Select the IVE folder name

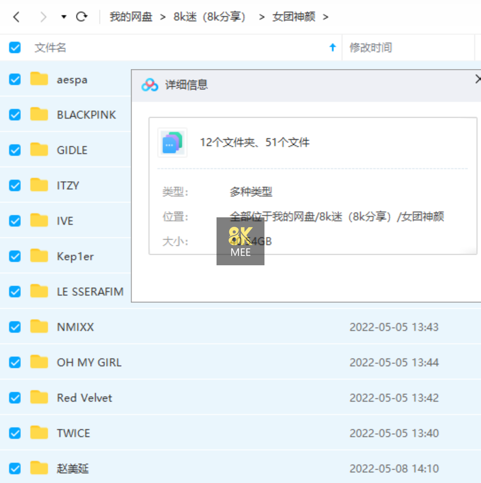pos(65,221)
